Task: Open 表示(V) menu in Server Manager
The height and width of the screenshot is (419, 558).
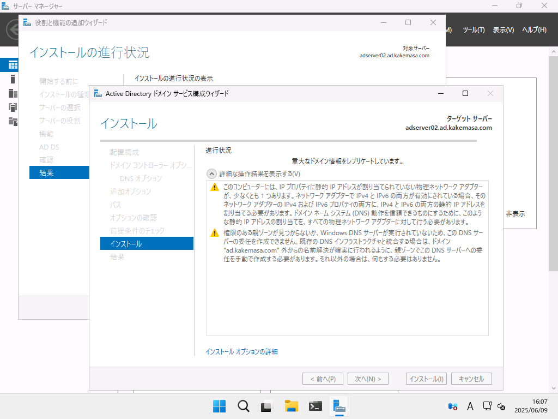Action: pyautogui.click(x=503, y=30)
